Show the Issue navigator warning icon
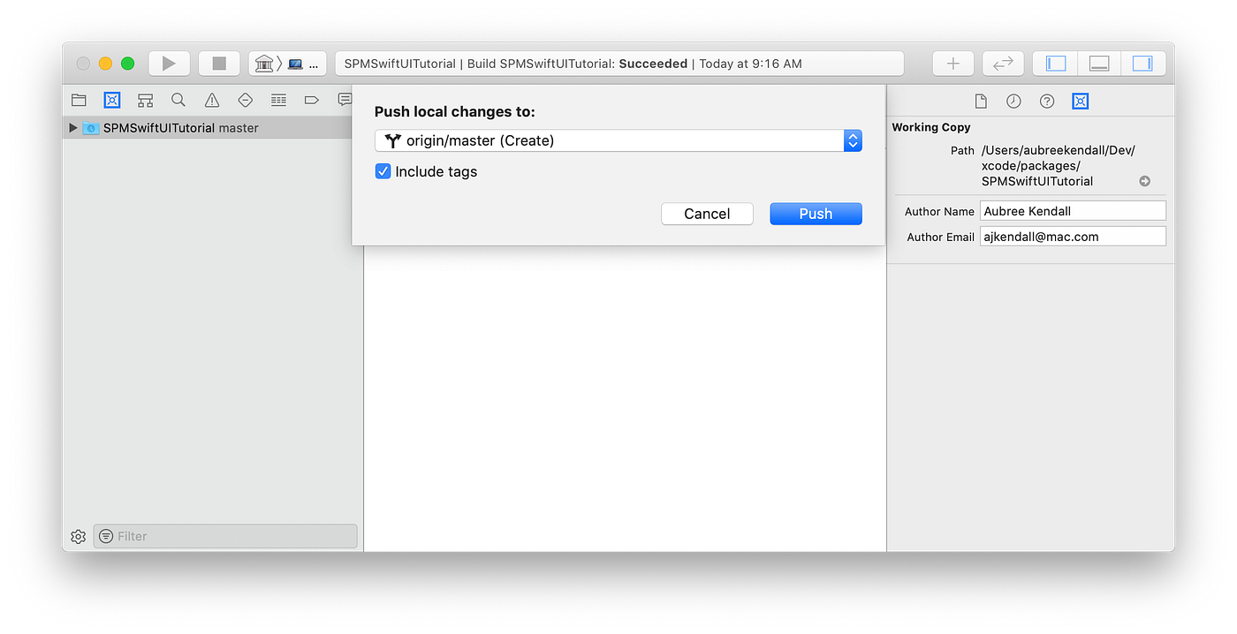The height and width of the screenshot is (634, 1237). coord(211,100)
